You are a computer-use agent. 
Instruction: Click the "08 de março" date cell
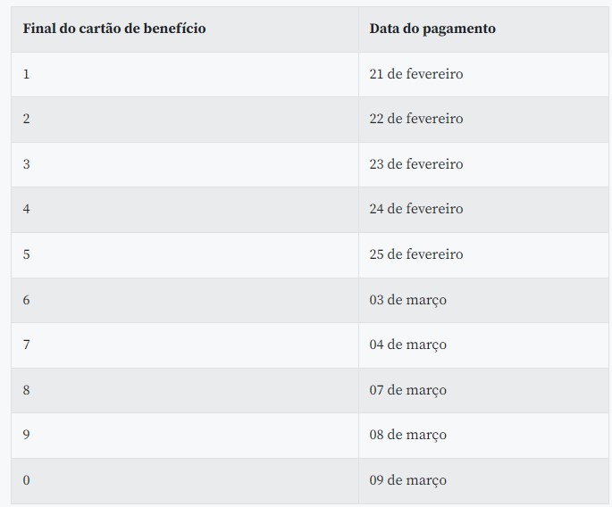pos(407,435)
